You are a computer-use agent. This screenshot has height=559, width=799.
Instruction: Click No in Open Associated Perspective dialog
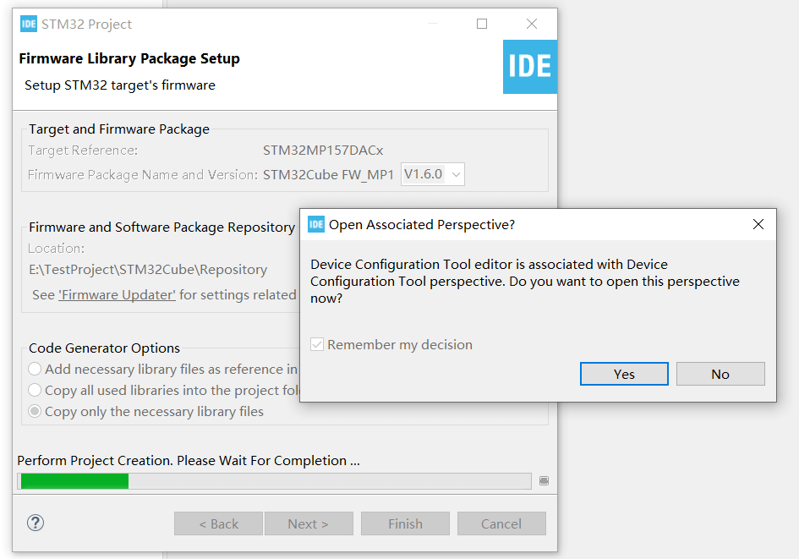tap(720, 374)
